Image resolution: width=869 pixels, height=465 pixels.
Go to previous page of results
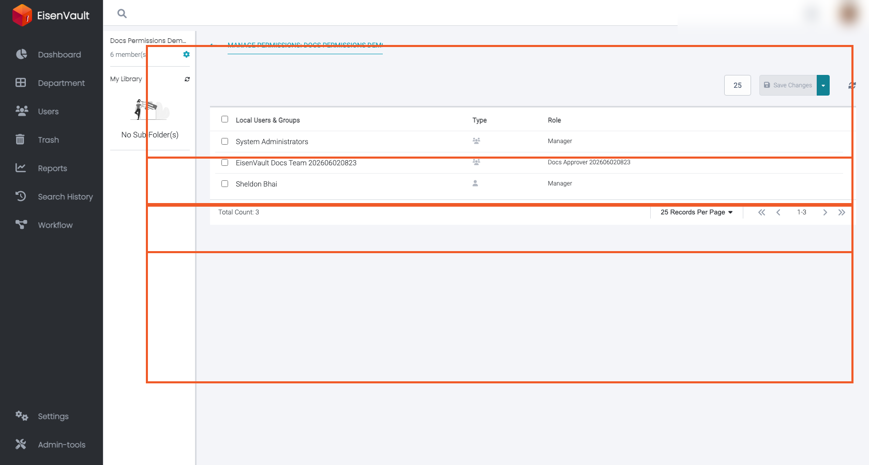click(x=778, y=212)
